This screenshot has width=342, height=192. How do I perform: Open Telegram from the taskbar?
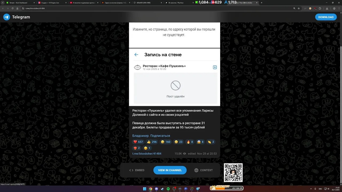point(198,189)
